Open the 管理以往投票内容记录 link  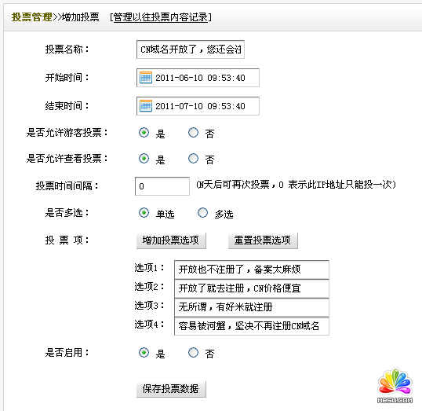click(161, 17)
